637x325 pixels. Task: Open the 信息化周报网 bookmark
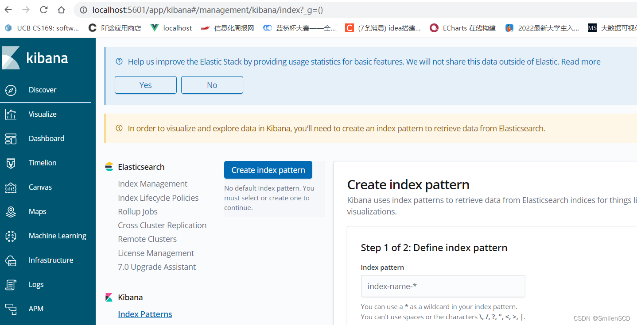point(227,28)
